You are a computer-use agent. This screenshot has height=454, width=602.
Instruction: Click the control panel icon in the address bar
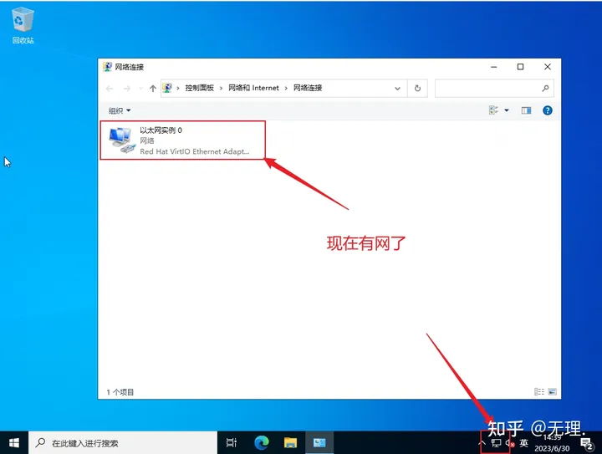[x=167, y=88]
